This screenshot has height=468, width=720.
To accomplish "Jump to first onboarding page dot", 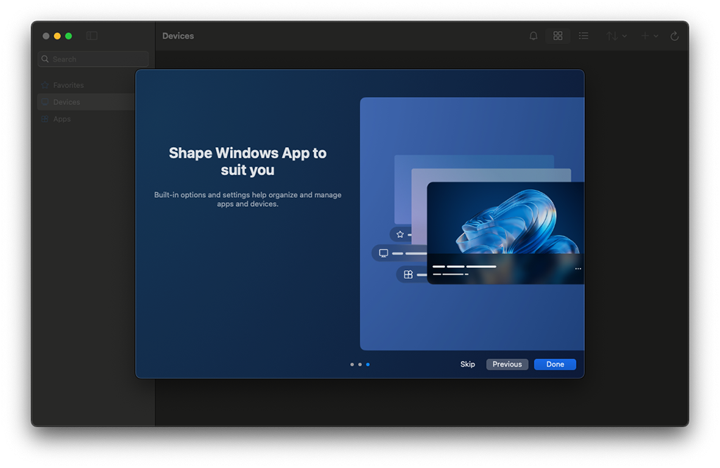I will [352, 365].
